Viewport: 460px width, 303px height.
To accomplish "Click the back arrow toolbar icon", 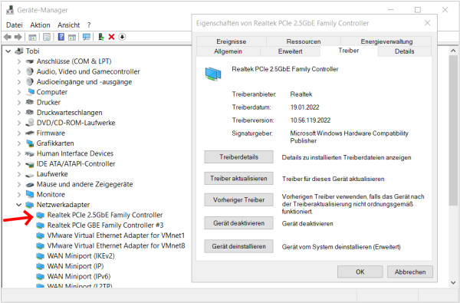I will (8, 37).
